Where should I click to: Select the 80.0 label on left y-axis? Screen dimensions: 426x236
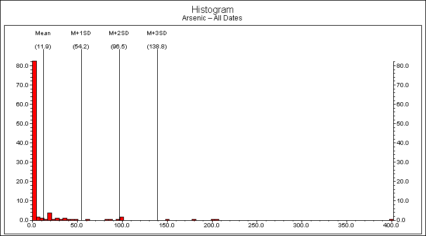coord(23,65)
